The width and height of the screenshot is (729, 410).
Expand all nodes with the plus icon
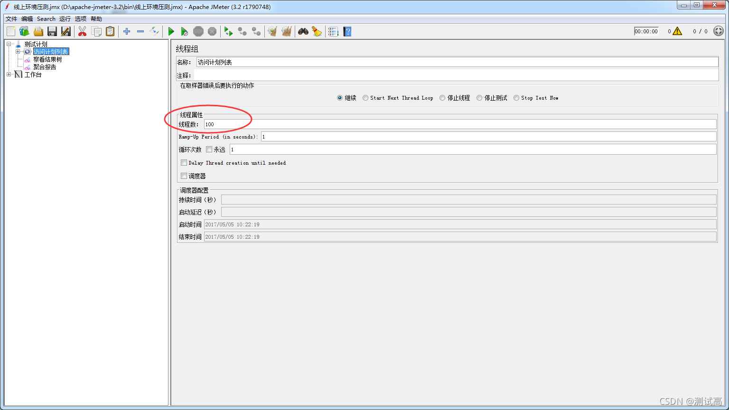(x=127, y=31)
